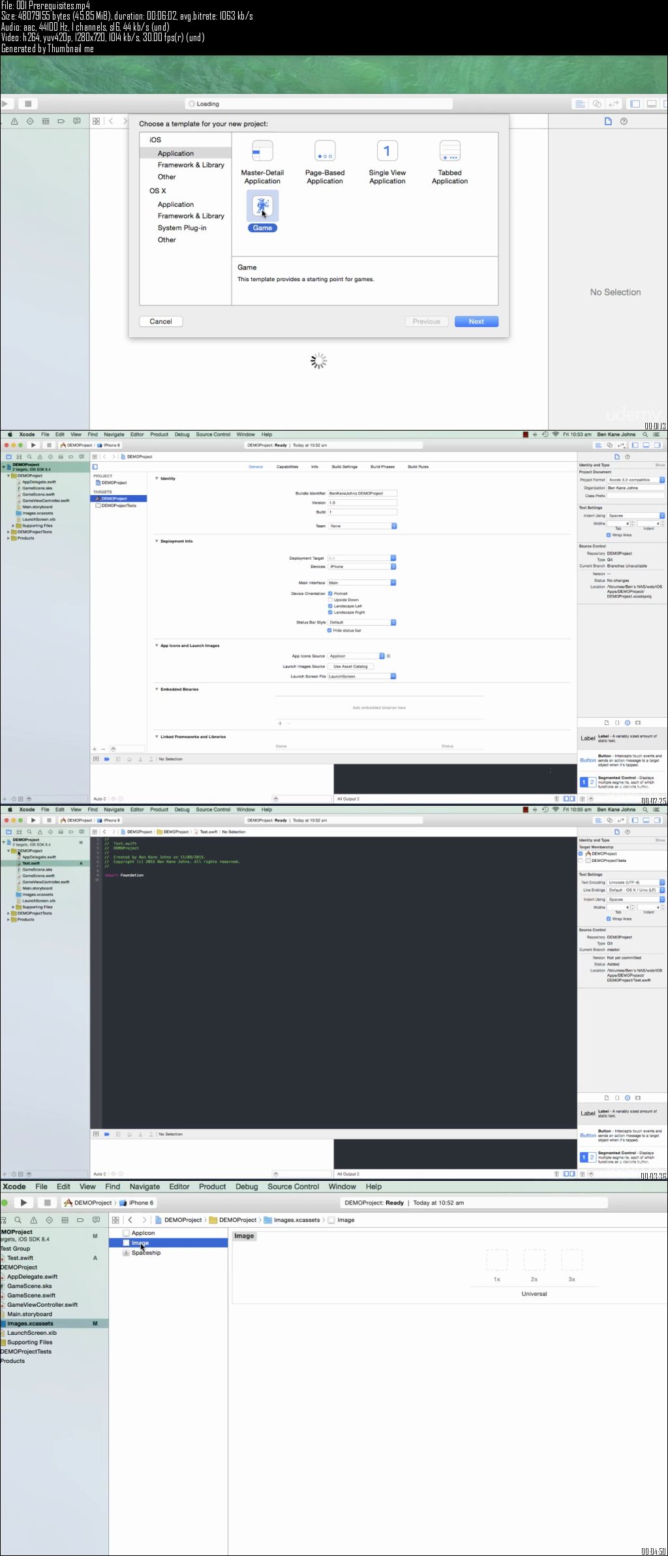Viewport: 668px width, 1556px height.
Task: Open the Issue navigator warning icon in bottom frame
Action: click(x=33, y=1220)
